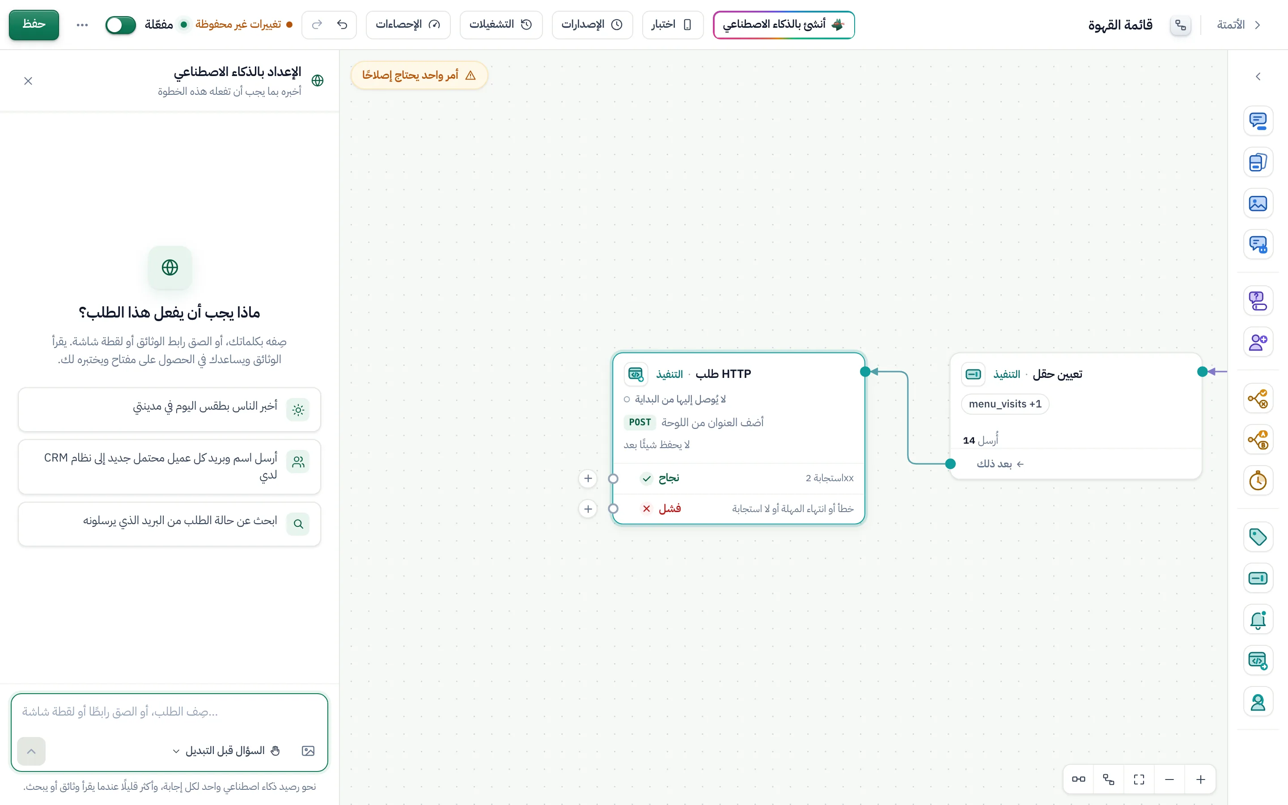Click the اختبار test button
This screenshot has height=805, width=1288.
coord(672,25)
